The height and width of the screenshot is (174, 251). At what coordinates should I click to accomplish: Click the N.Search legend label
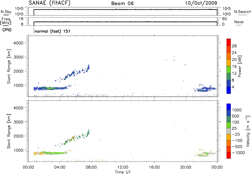click(242, 12)
